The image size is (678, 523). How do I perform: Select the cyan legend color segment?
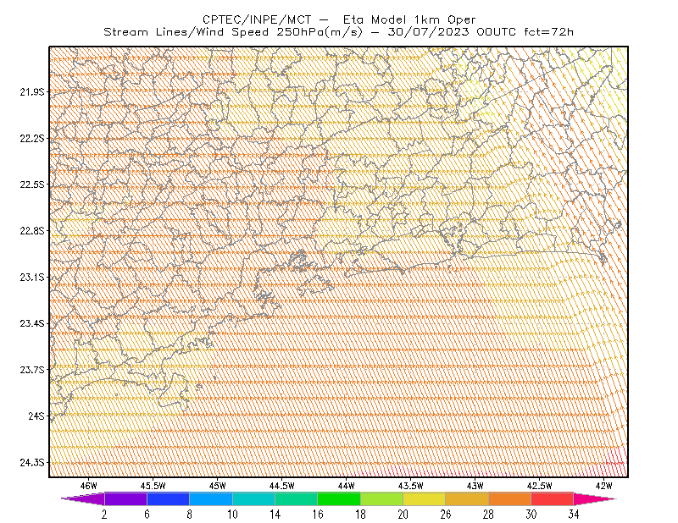click(x=253, y=498)
